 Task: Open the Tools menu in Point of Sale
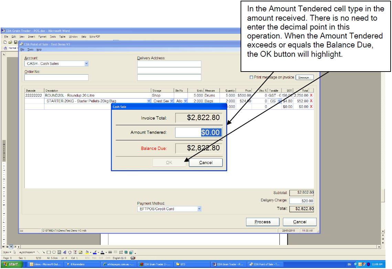pyautogui.click(x=30, y=50)
